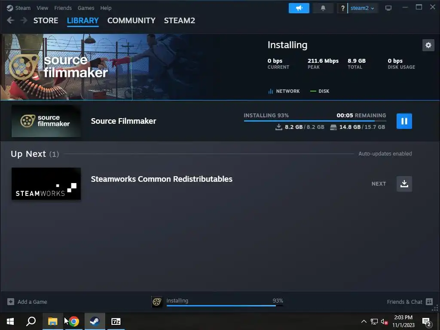Click the Source Filmmaker thumbnail in queue

[46, 121]
